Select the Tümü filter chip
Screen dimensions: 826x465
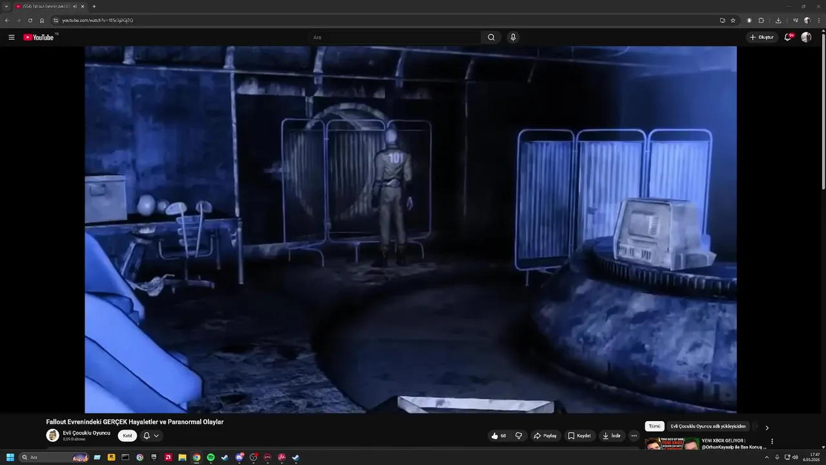654,426
